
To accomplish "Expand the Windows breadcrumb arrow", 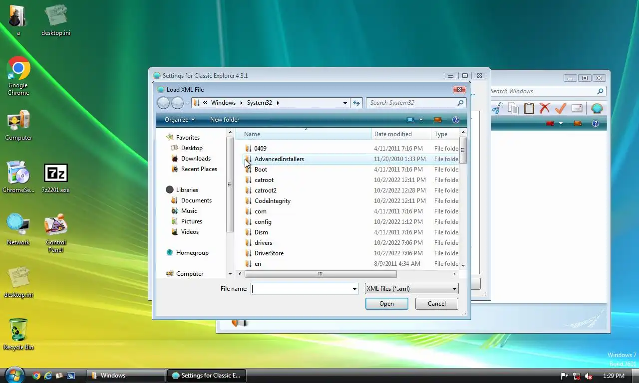I will [x=241, y=103].
